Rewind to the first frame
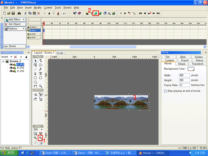 coord(140,13)
